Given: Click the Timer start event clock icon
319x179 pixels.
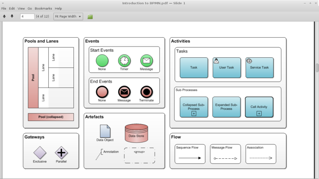Looking at the screenshot, I should click(124, 61).
